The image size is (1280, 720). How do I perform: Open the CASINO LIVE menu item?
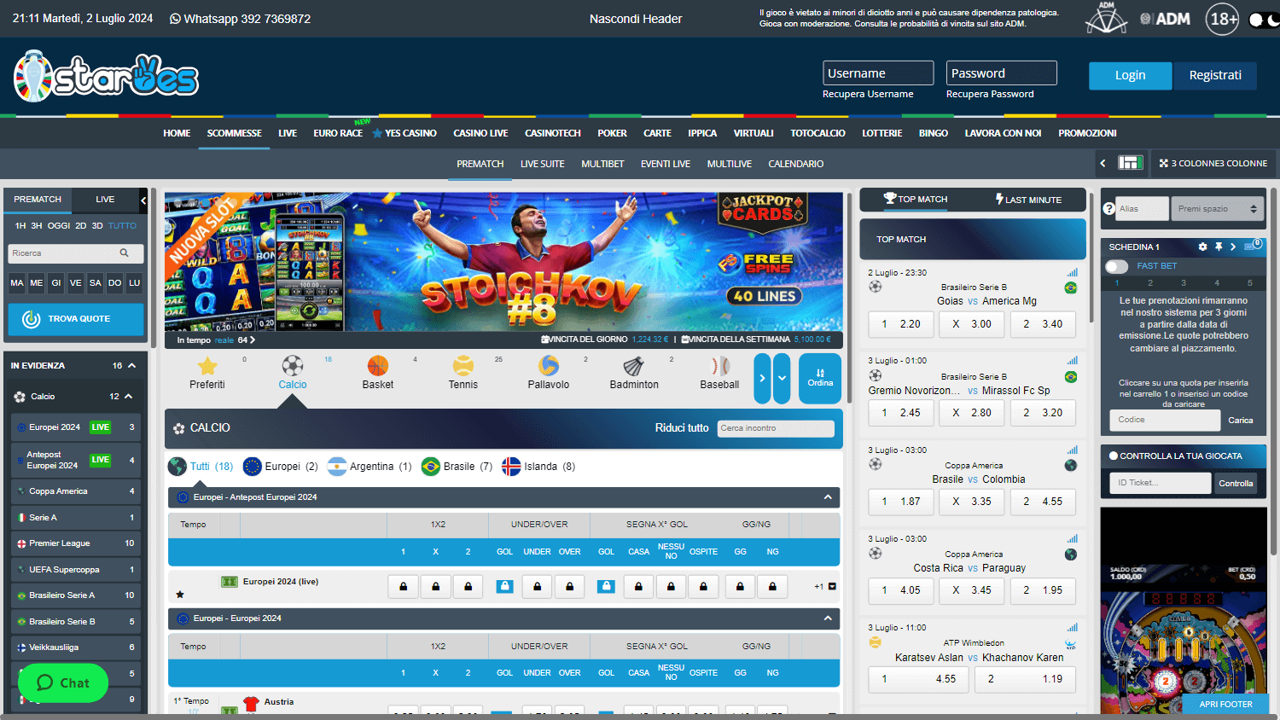click(x=480, y=133)
